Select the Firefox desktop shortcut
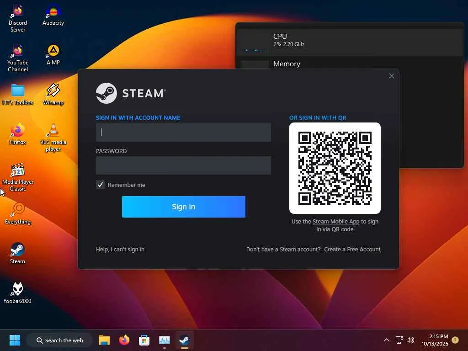The image size is (468, 351). 18,134
